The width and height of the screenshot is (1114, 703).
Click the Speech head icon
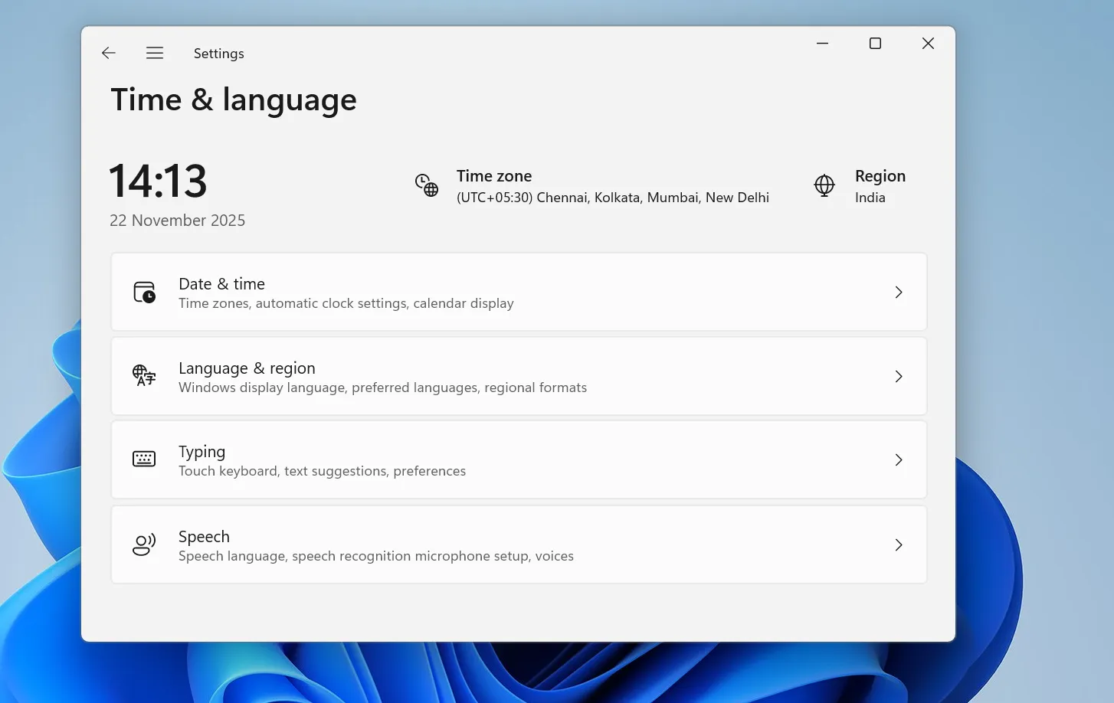144,544
